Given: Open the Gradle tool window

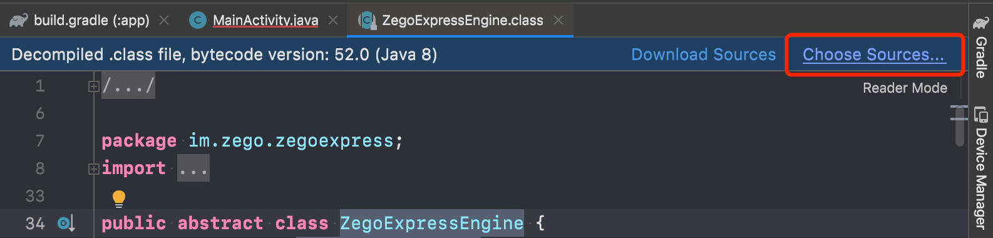Looking at the screenshot, I should 980,49.
